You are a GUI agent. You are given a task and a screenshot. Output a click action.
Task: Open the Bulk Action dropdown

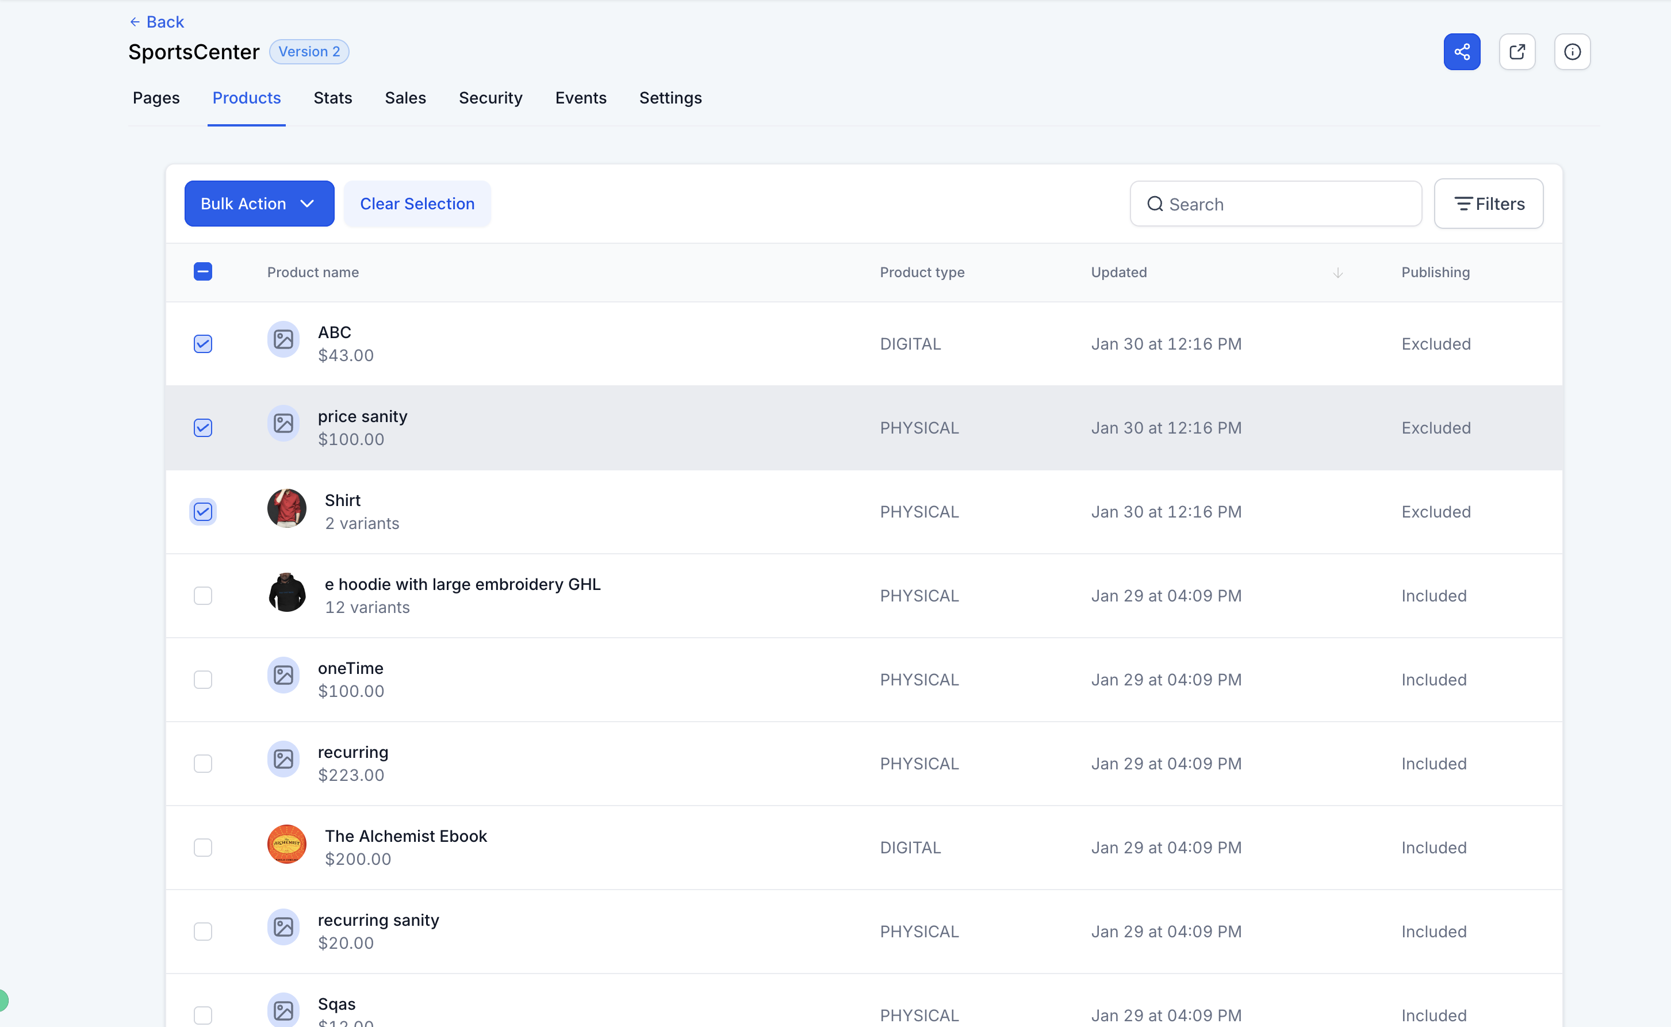point(259,204)
